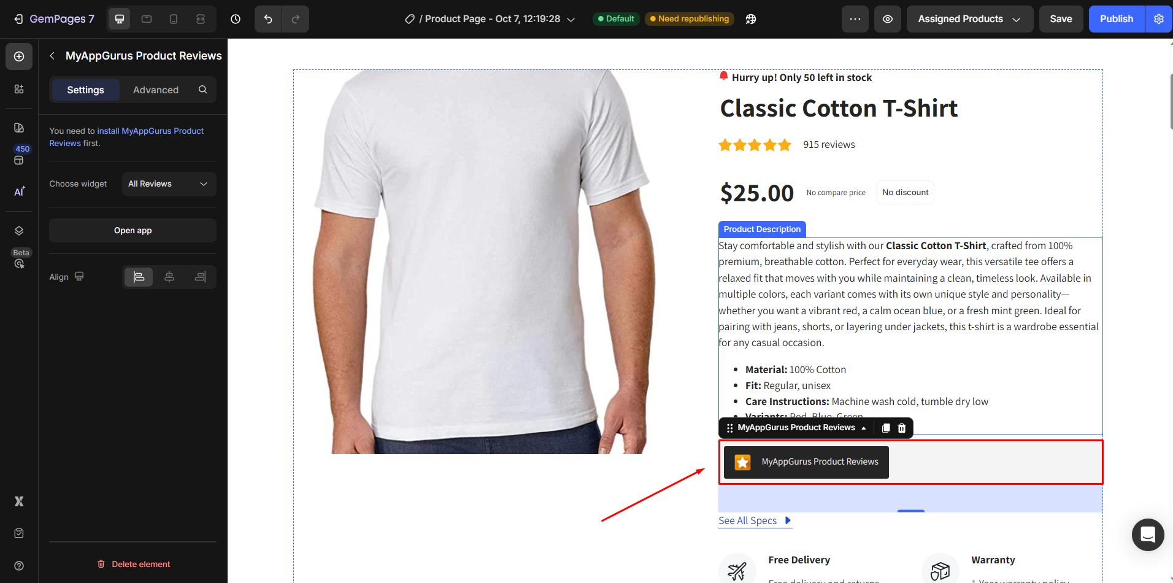Search settings with the magnifier icon
Image resolution: width=1173 pixels, height=583 pixels.
[203, 90]
